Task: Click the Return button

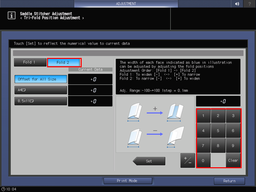Action: pos(229,181)
